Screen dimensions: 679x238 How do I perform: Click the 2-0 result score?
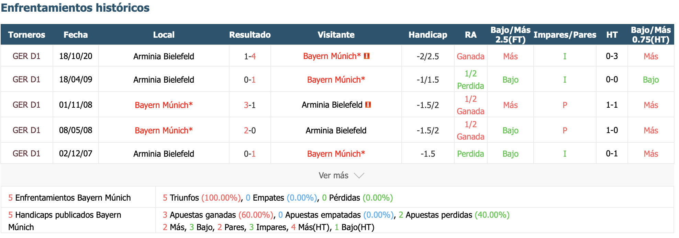(x=250, y=130)
